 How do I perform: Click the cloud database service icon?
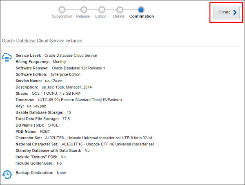[x=6, y=57]
